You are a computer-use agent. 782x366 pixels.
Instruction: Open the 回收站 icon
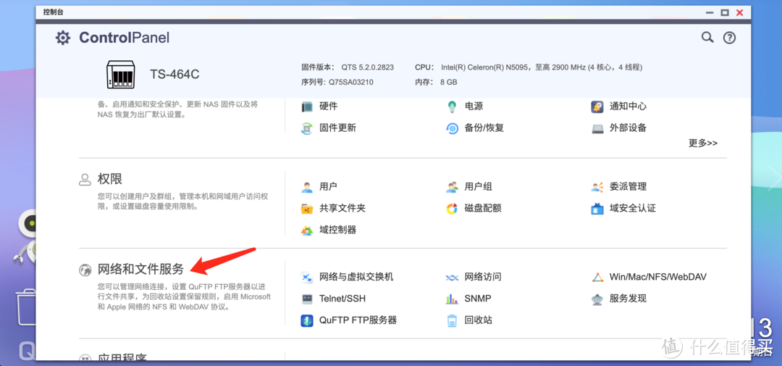[452, 320]
